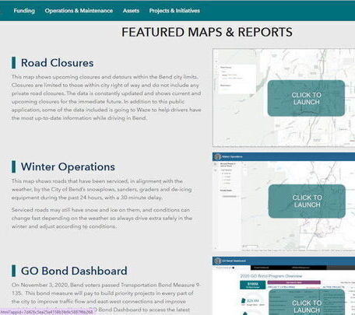Screen dimensions: 355x315
Task: Open the Projects & Initiatives menu
Action: point(174,11)
